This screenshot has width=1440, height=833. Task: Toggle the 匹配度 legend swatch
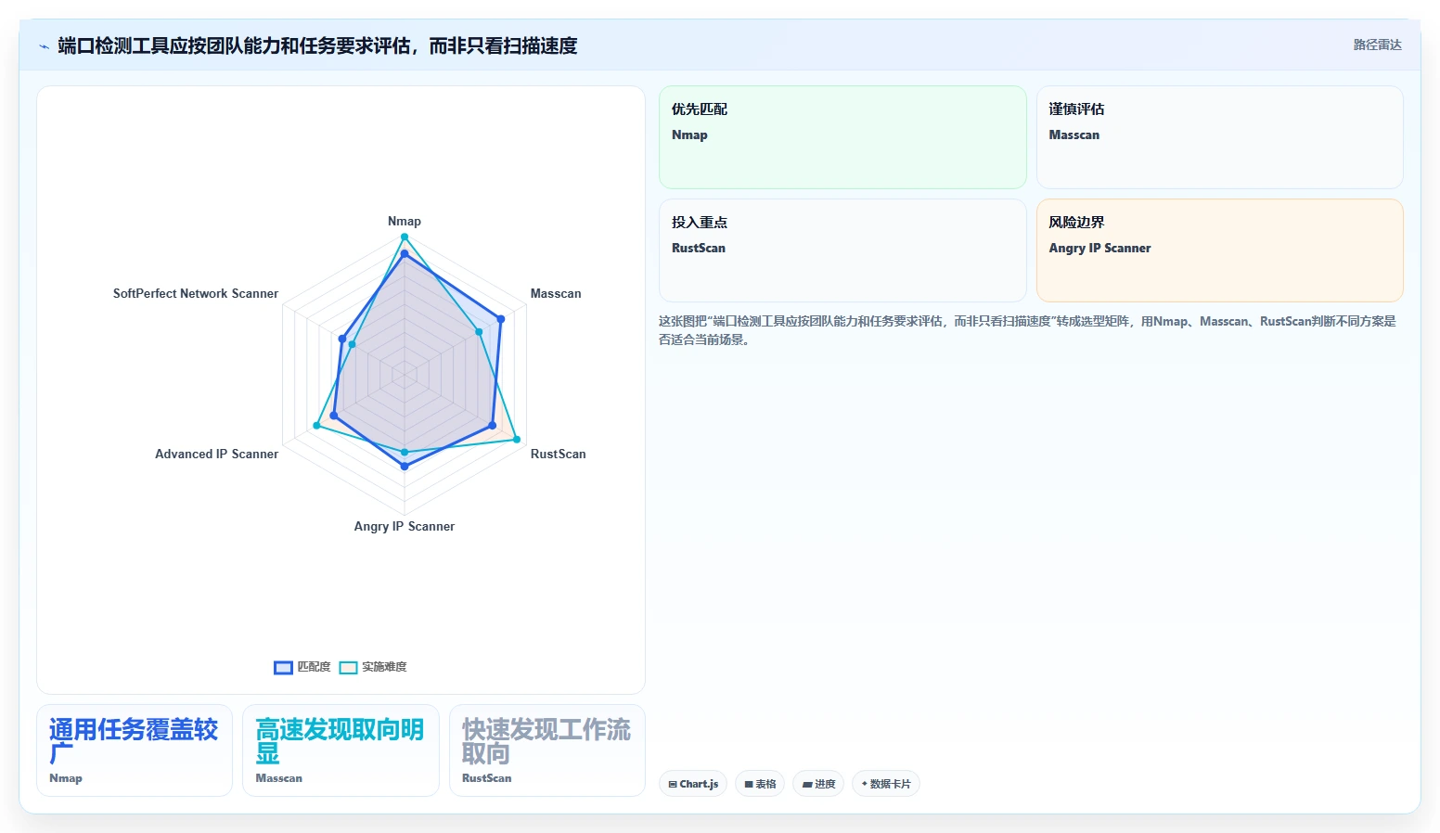pos(283,668)
